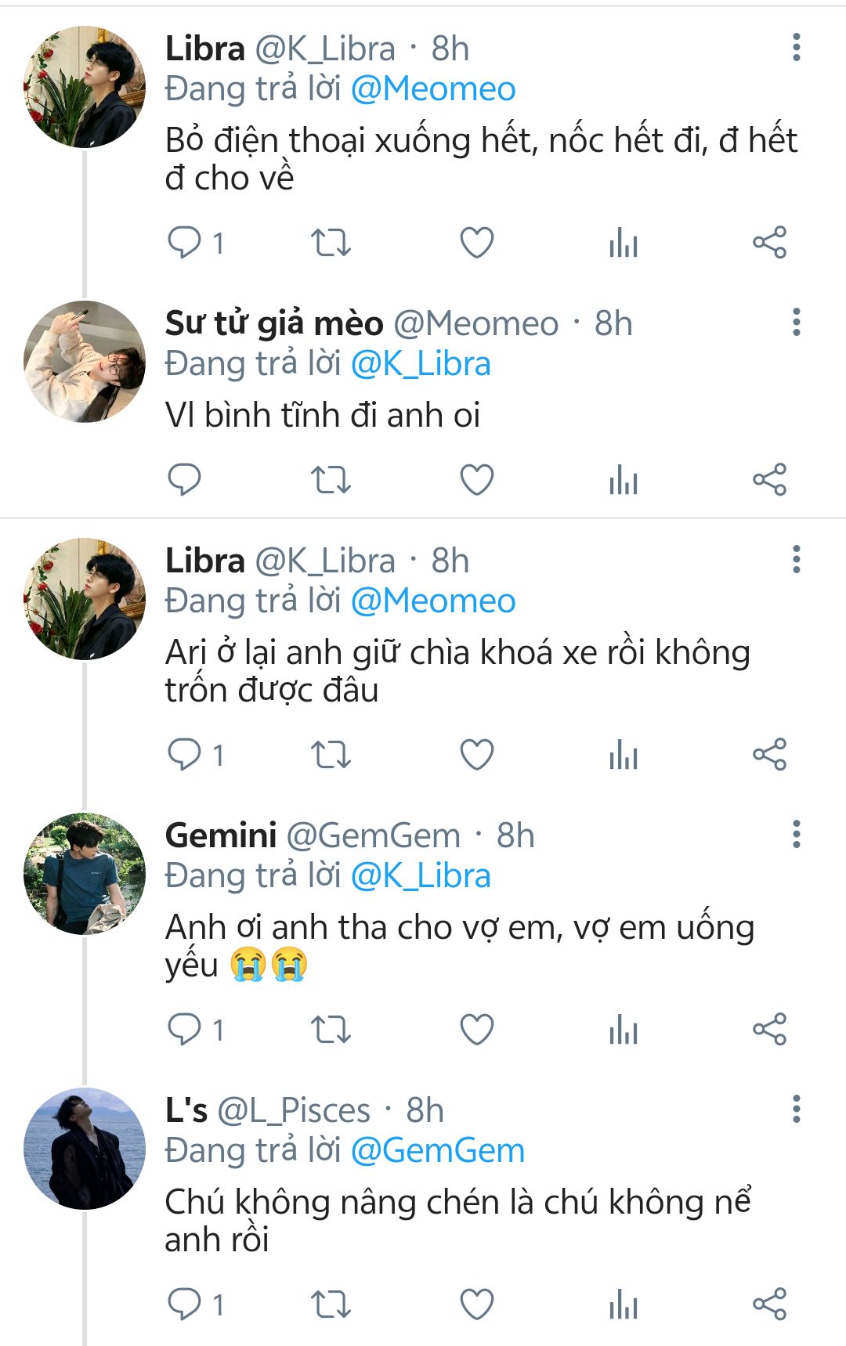View analytics on Sư tử giả mèo's tweet
Screen dimensions: 846x1346
[624, 480]
